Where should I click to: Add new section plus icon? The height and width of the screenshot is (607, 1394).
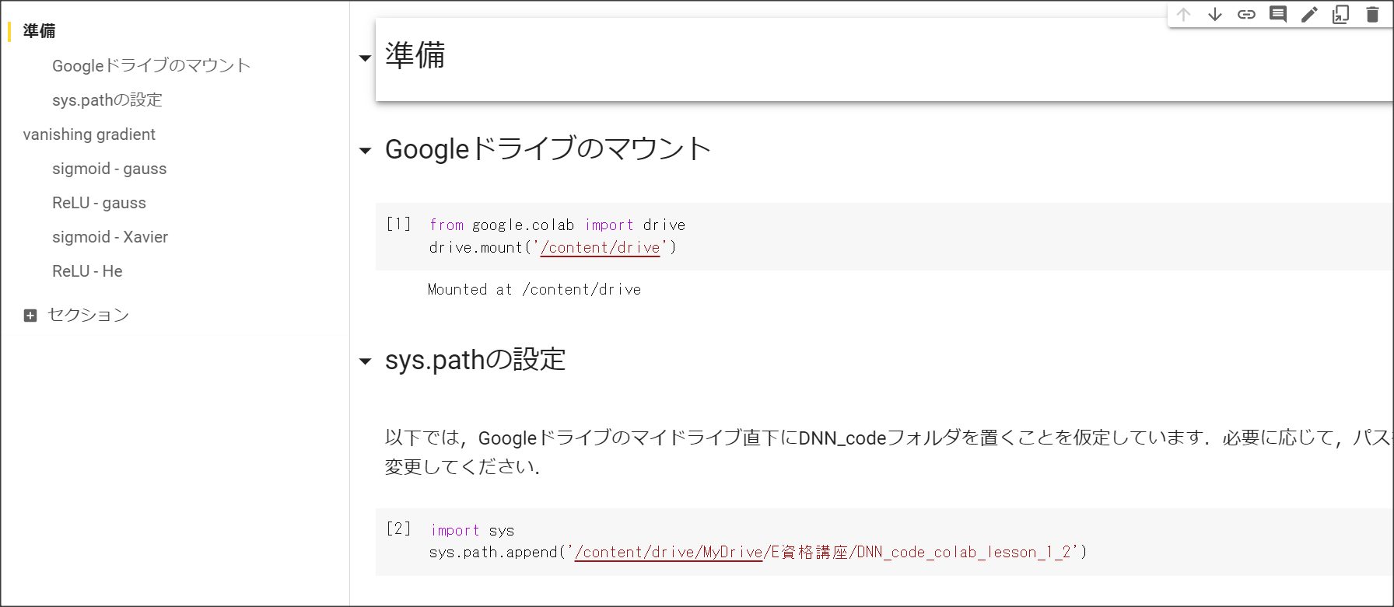(30, 316)
